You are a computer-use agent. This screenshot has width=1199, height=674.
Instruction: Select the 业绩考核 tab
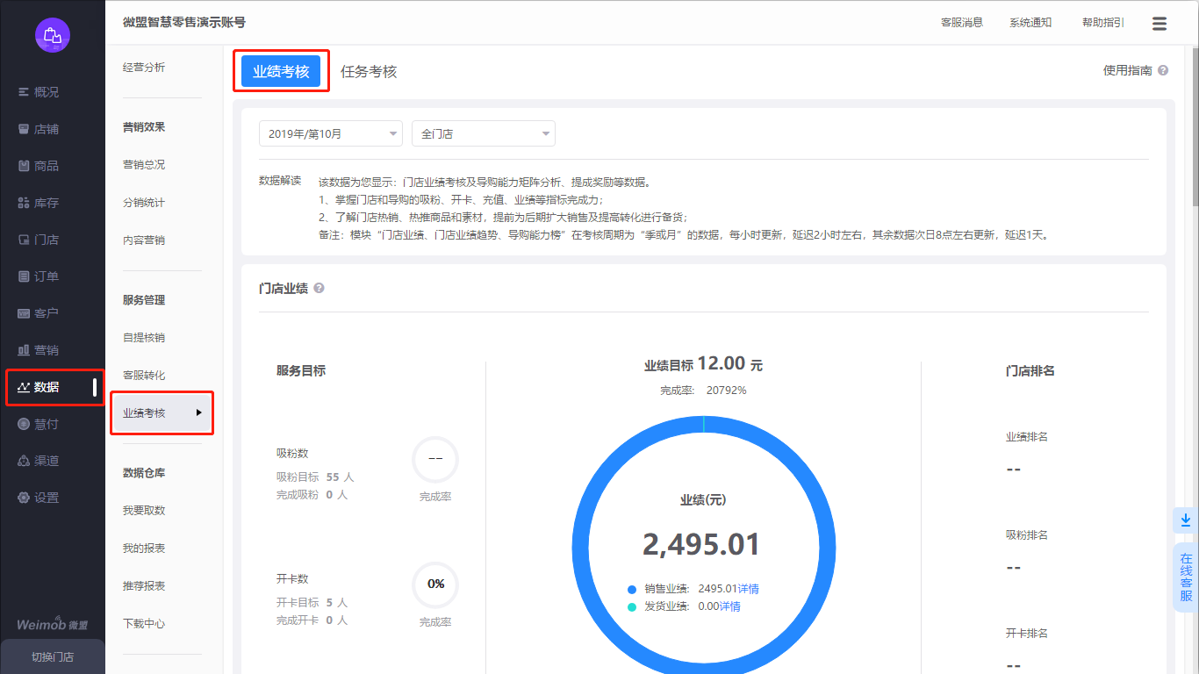coord(281,72)
